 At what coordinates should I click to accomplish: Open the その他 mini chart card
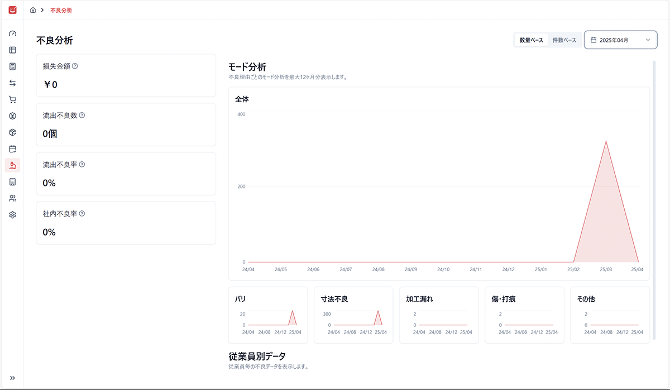click(610, 315)
